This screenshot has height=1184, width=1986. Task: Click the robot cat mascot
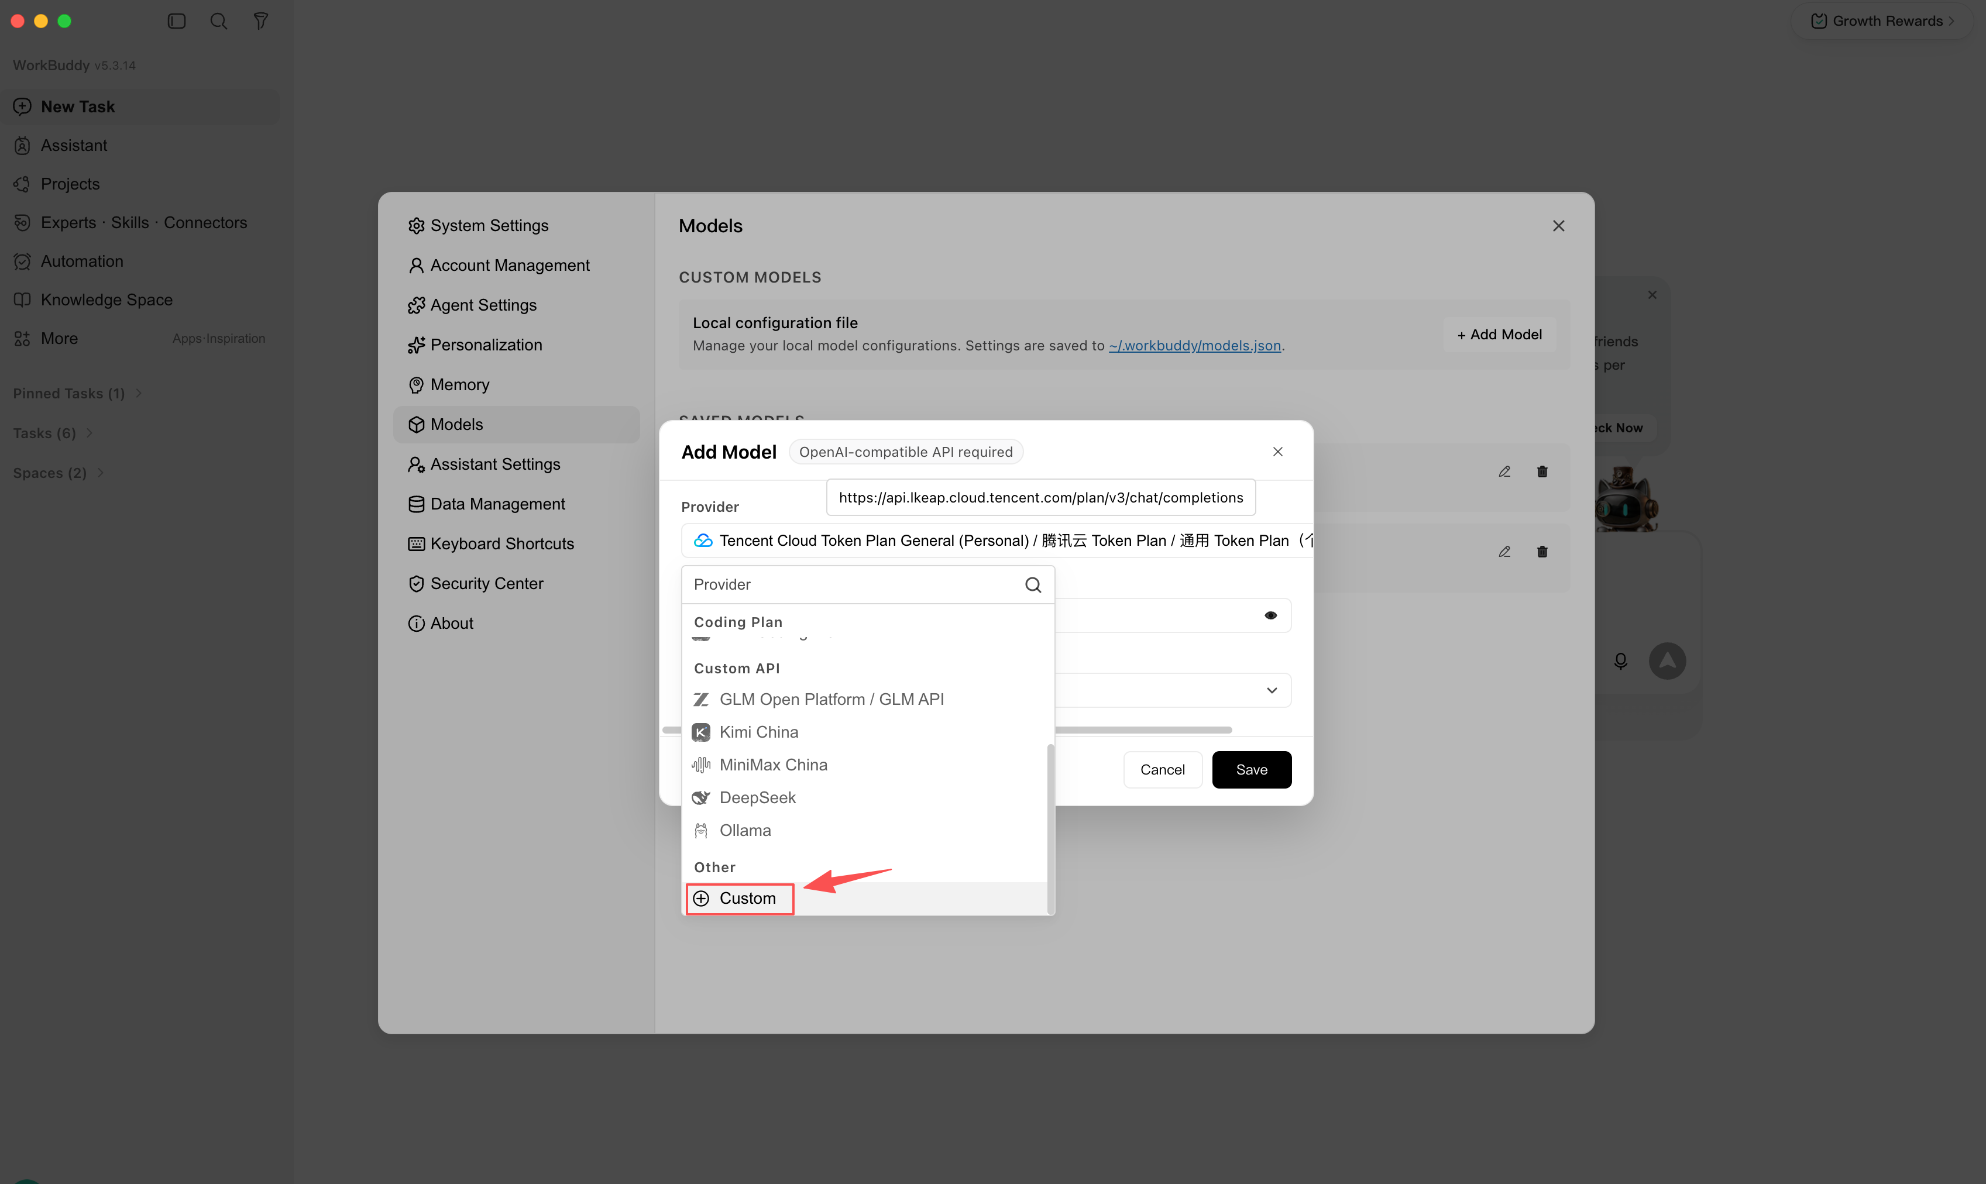point(1626,498)
